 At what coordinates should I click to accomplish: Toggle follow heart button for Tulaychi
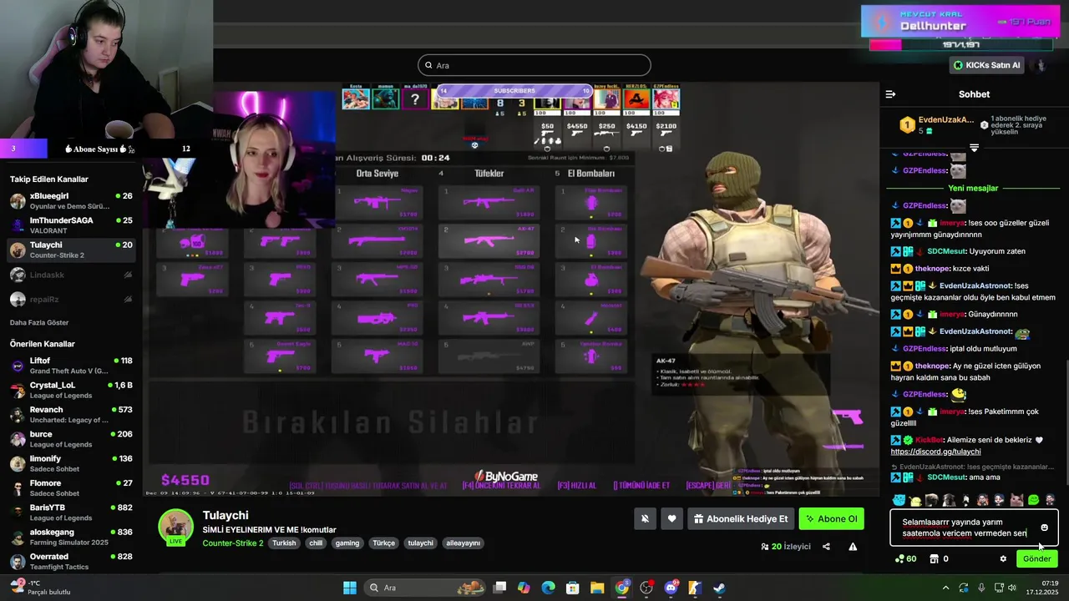tap(671, 518)
